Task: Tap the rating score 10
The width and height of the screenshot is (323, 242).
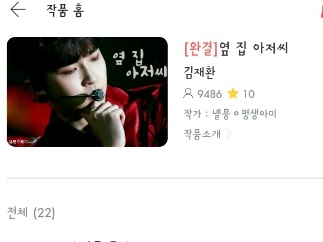Action: coord(249,94)
